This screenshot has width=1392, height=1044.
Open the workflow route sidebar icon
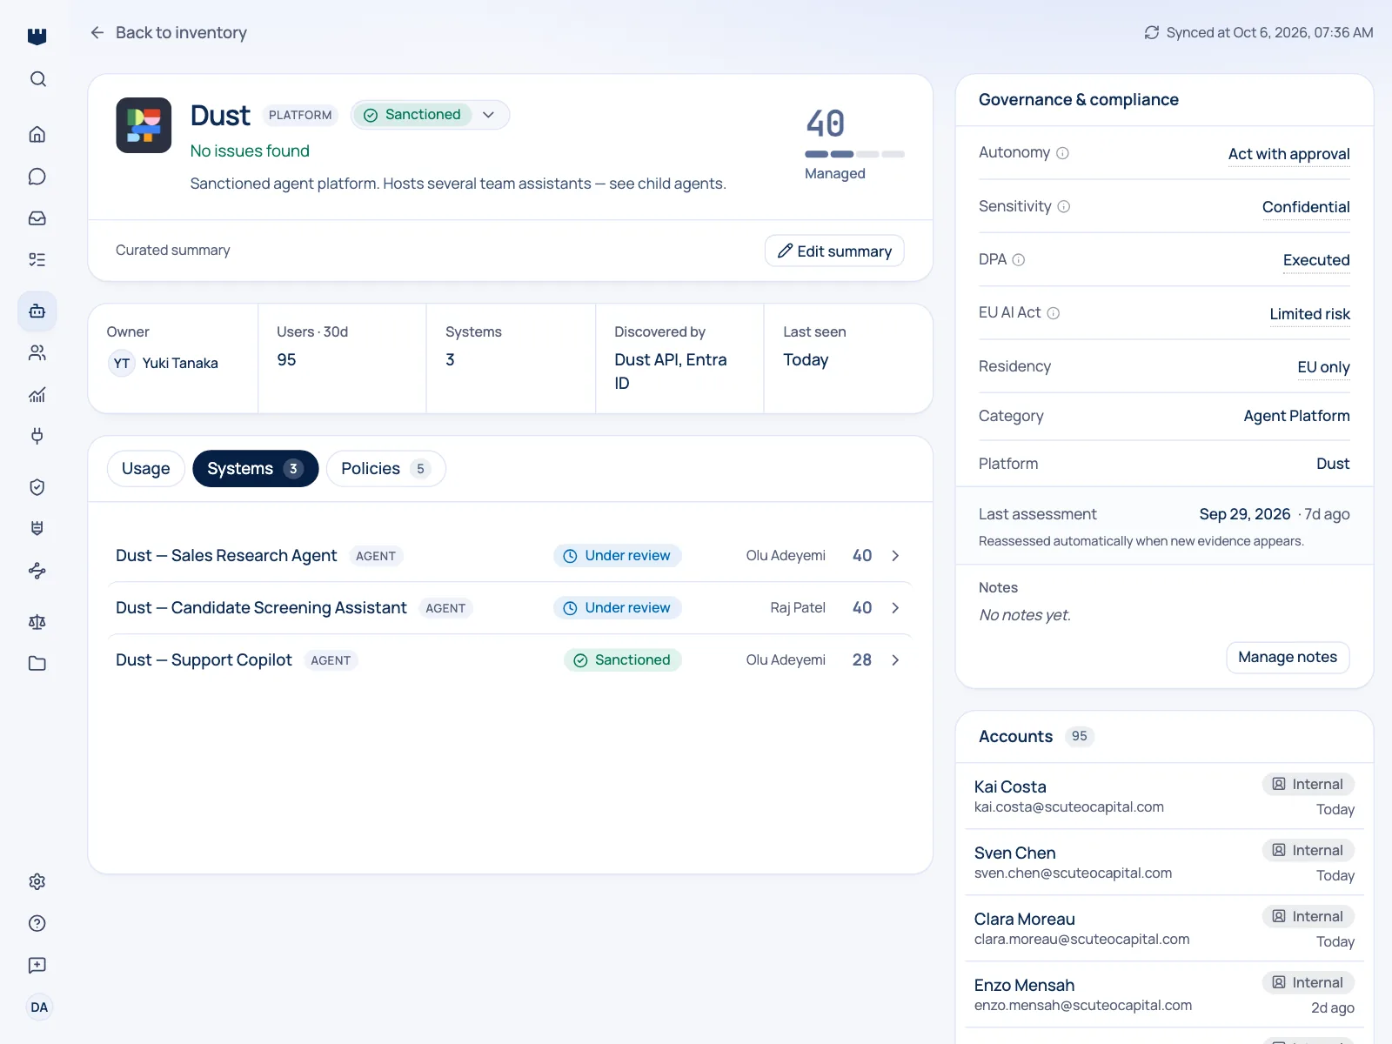pyautogui.click(x=37, y=571)
